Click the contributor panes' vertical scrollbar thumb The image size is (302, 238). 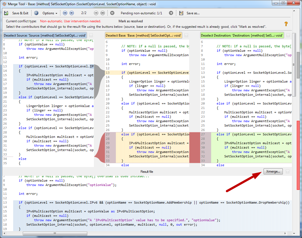click(x=294, y=65)
